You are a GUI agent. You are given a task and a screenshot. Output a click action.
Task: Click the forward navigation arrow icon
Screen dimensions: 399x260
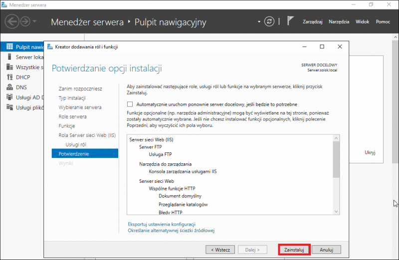tap(25, 21)
